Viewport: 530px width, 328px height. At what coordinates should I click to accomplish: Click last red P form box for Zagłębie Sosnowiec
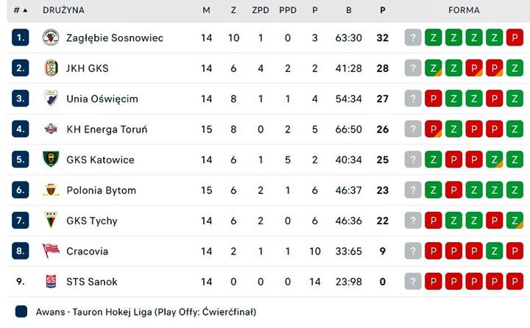pyautogui.click(x=515, y=38)
